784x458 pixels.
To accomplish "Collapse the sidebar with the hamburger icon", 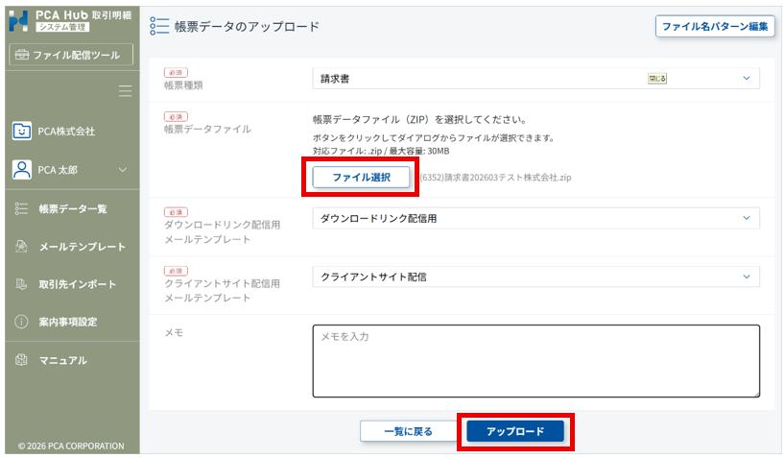I will (x=125, y=91).
